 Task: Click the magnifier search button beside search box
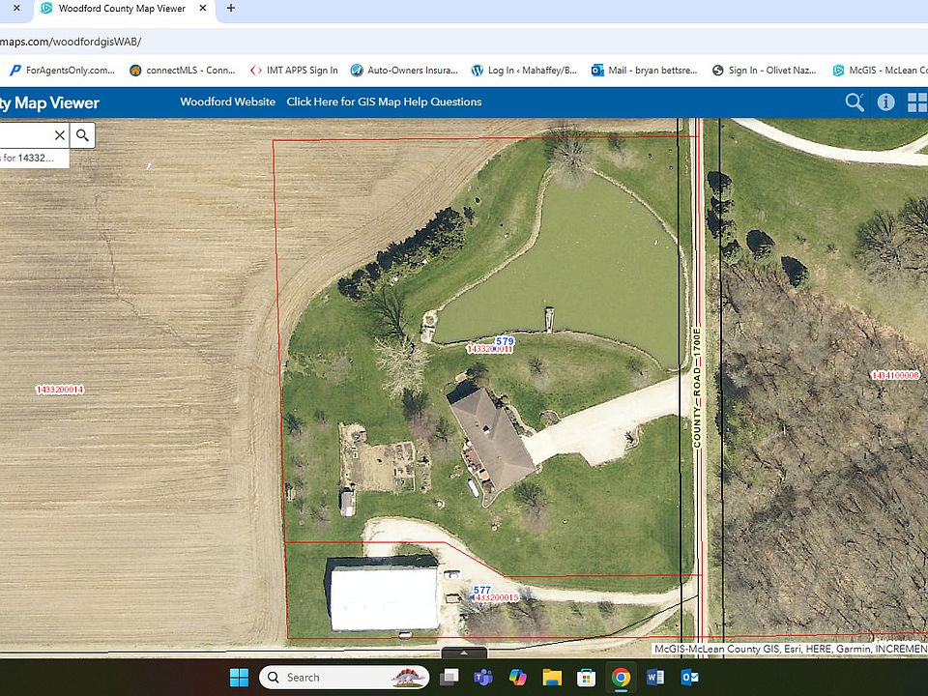(83, 135)
